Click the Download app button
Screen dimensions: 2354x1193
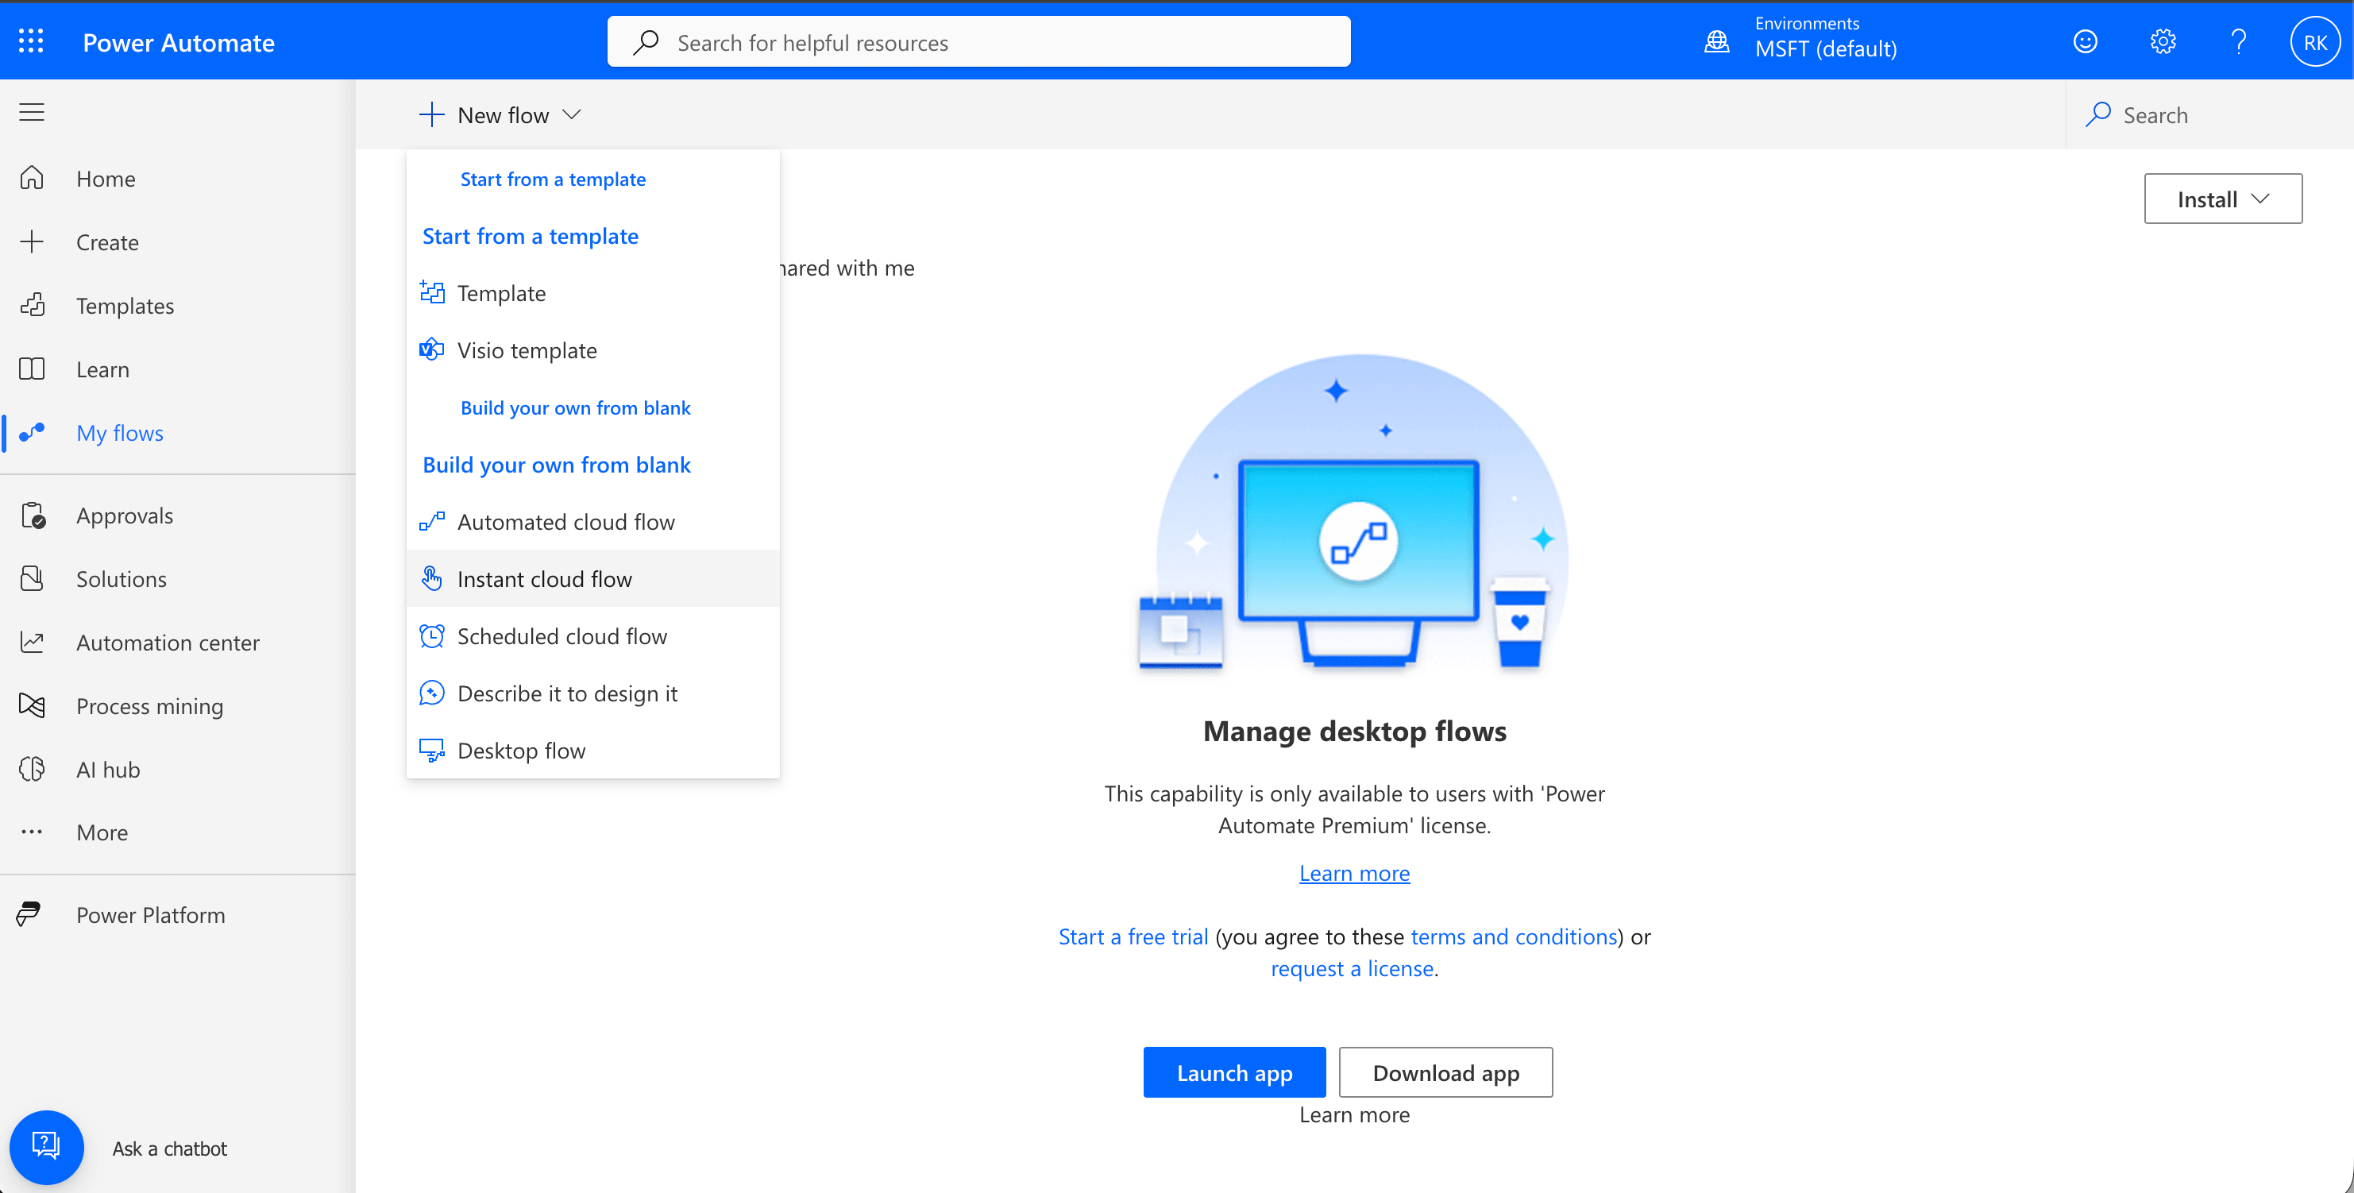pos(1445,1071)
